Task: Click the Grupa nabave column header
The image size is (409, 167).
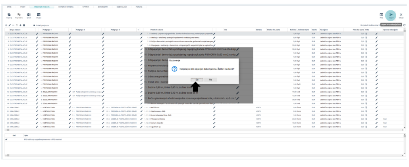Action: tap(15, 29)
